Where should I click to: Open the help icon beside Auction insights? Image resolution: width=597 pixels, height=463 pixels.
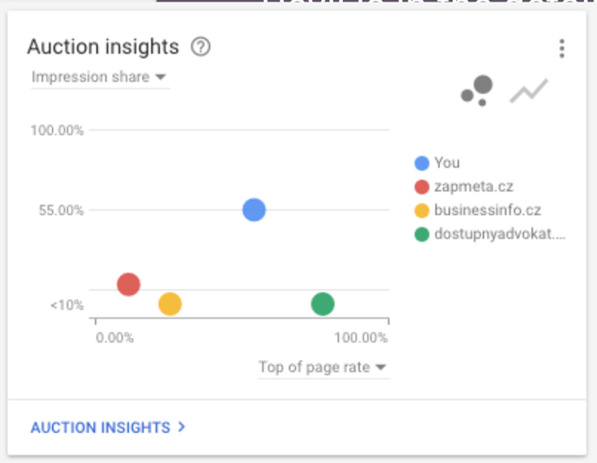(200, 47)
